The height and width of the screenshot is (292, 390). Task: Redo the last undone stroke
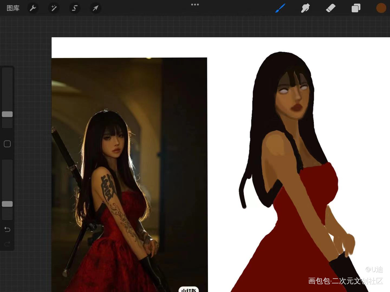coord(7,244)
